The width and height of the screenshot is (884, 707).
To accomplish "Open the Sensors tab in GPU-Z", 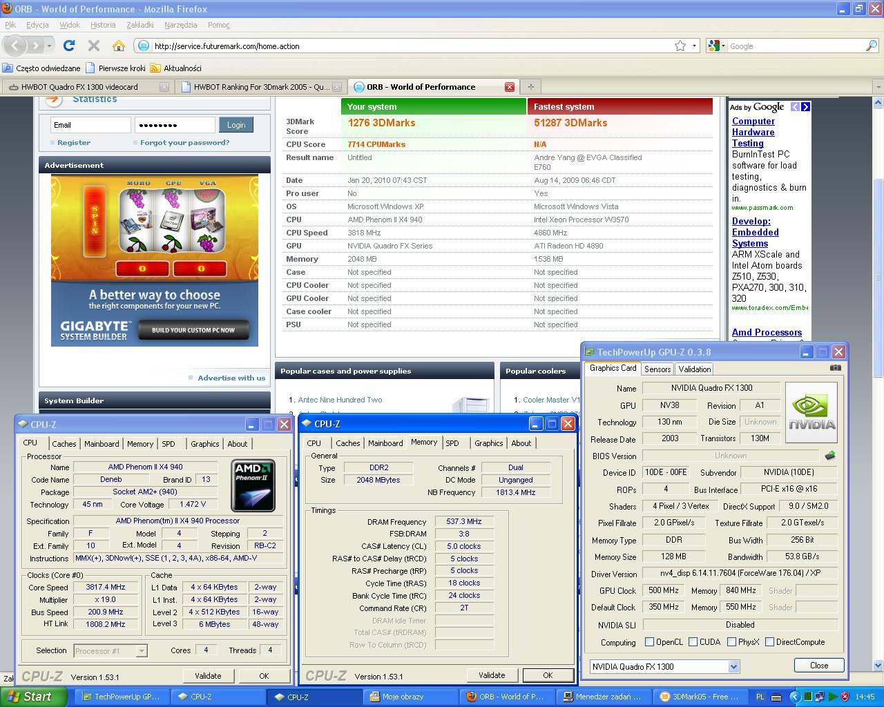I will click(657, 369).
